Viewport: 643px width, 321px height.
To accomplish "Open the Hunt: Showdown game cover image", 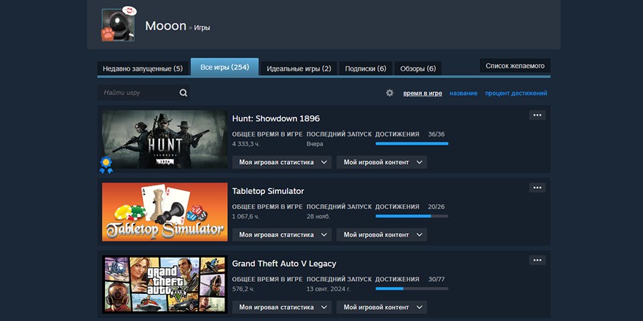I will (165, 139).
